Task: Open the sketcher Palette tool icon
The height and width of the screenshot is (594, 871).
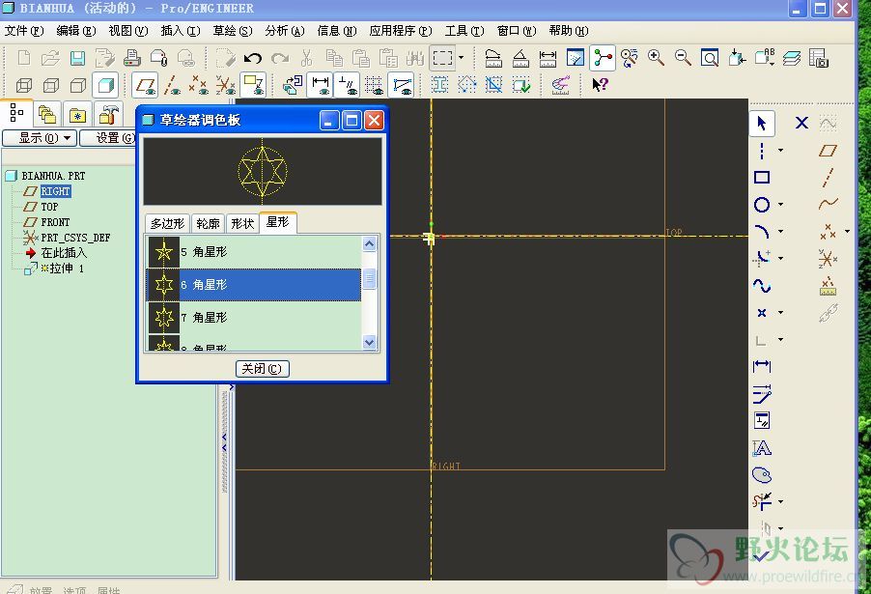Action: pos(762,475)
